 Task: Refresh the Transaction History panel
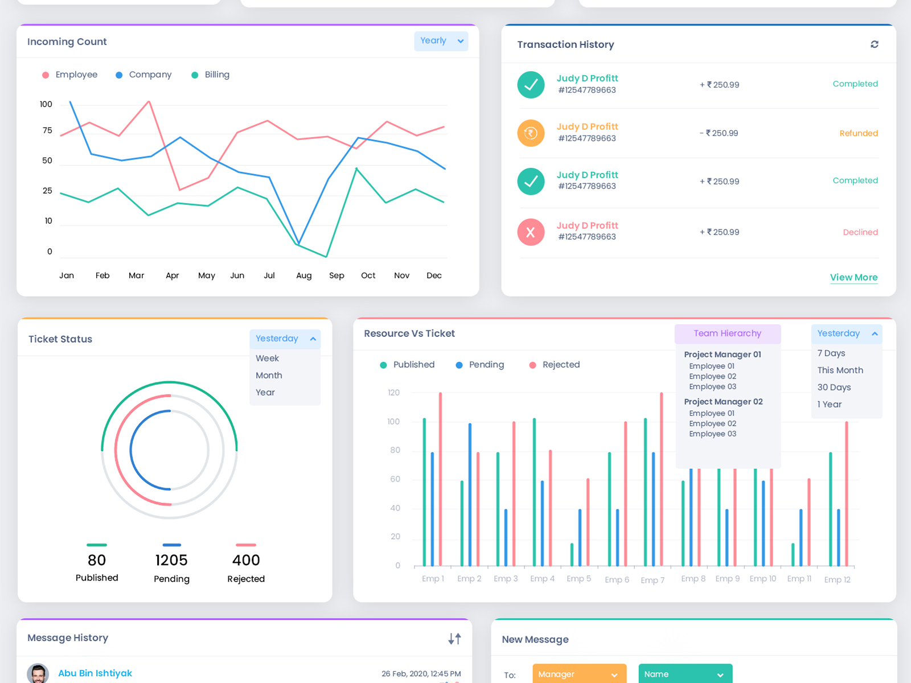point(875,44)
